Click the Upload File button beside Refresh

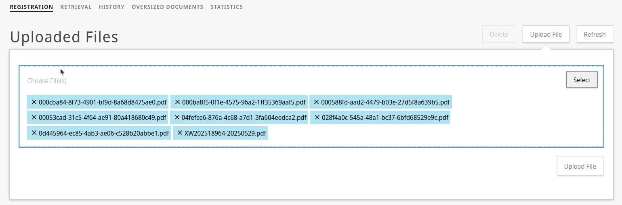click(546, 34)
